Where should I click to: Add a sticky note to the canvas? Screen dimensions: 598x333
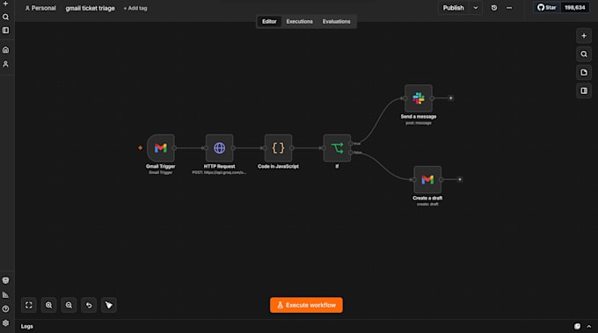(584, 72)
